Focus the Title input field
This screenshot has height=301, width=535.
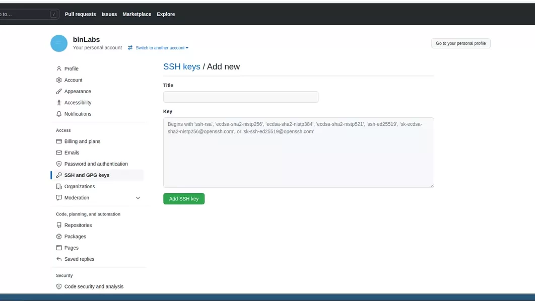point(240,97)
